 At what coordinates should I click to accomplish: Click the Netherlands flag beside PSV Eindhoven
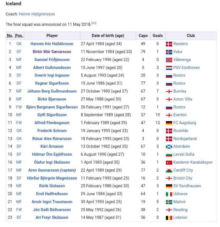point(169,68)
